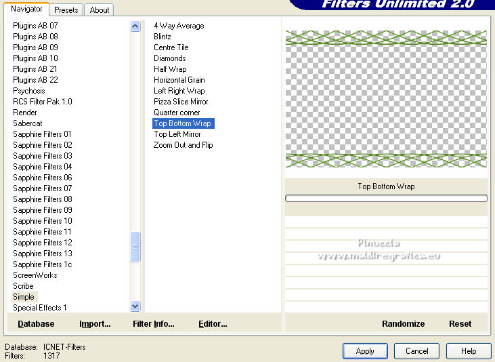
Task: Select the Sabercat category
Action: coord(28,123)
